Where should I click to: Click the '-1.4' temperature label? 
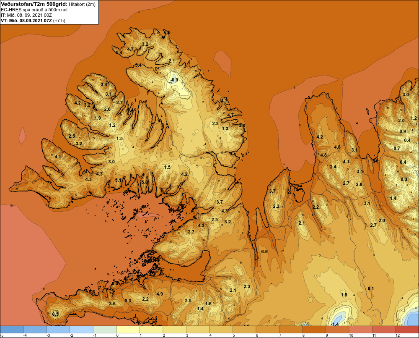(x=334, y=324)
